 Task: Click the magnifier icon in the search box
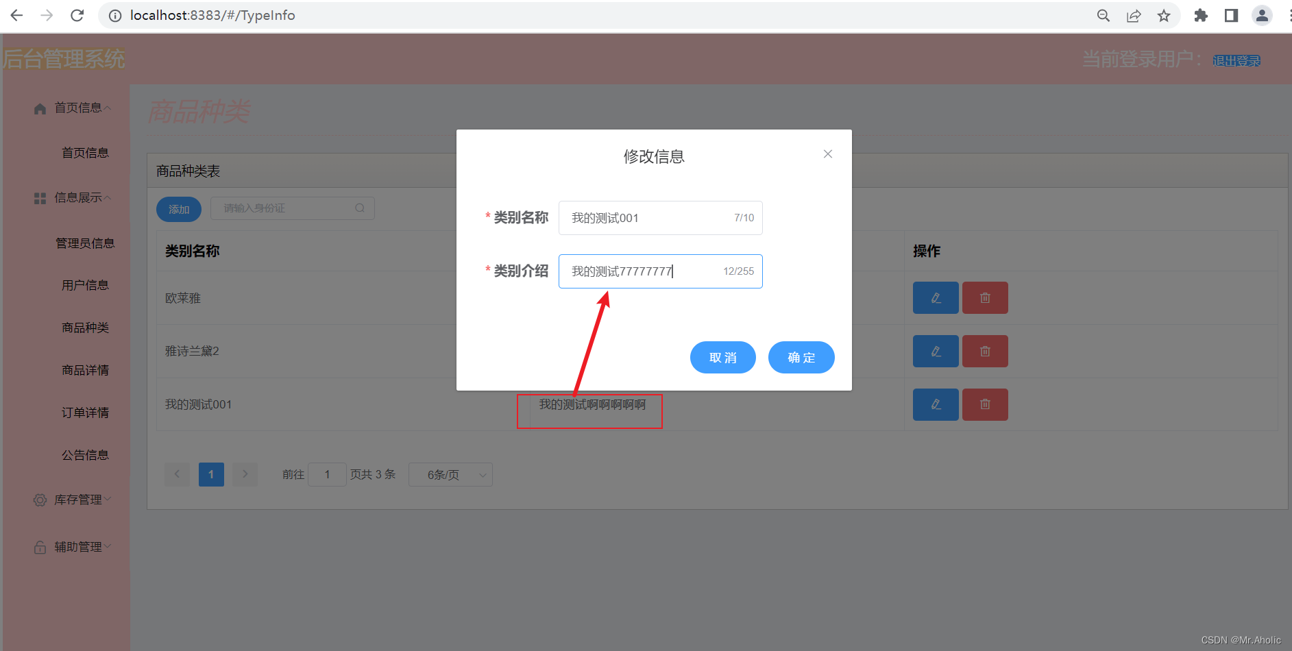pos(359,208)
